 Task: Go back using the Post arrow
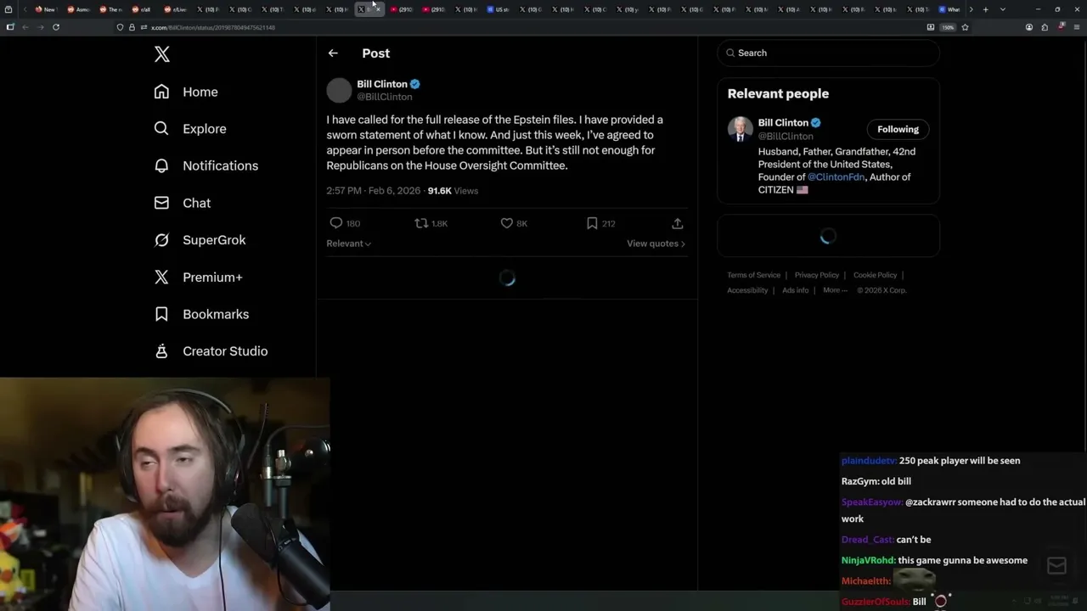tap(333, 53)
